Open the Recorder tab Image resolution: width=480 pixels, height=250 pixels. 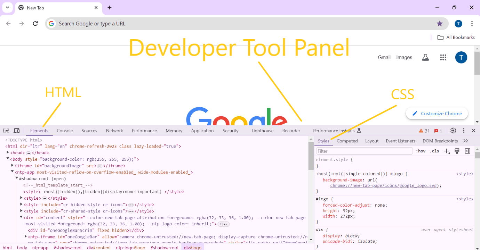pos(291,131)
